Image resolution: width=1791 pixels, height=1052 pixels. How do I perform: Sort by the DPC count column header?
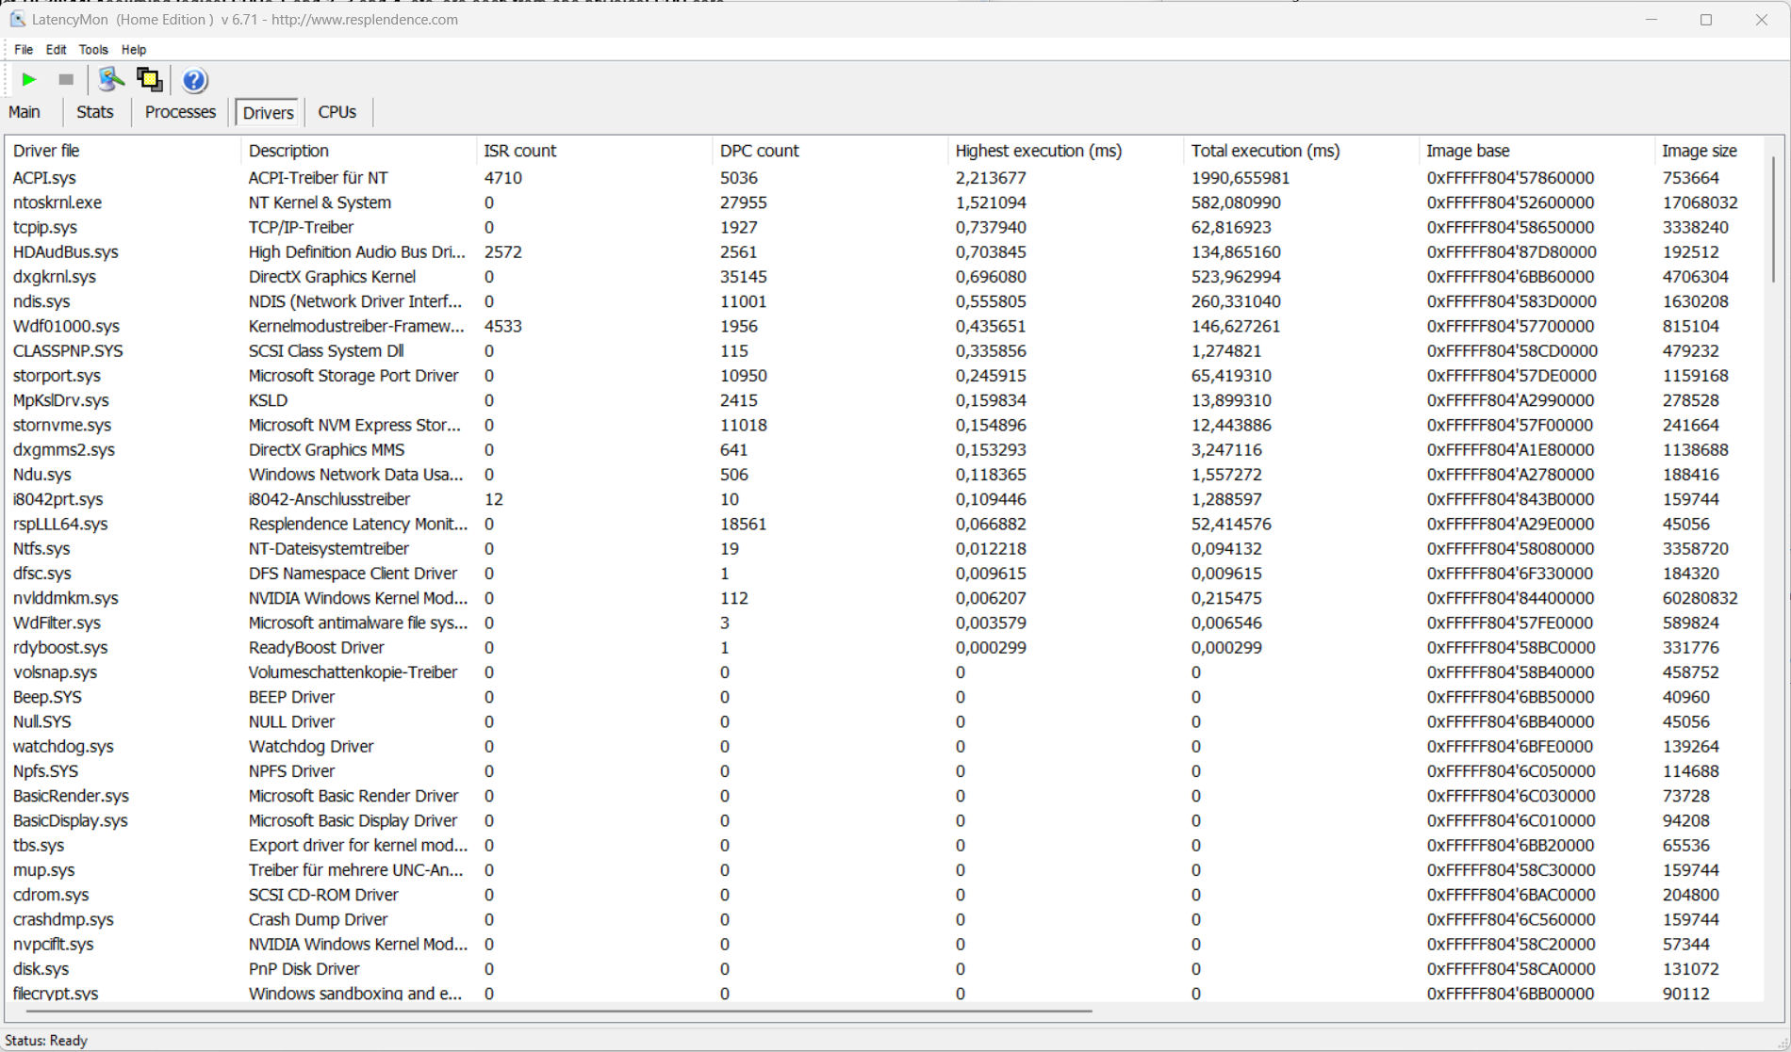click(x=759, y=151)
